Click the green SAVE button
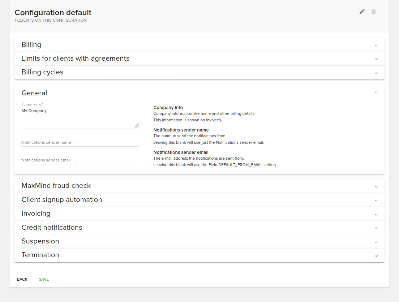The image size is (399, 302). coord(44,279)
